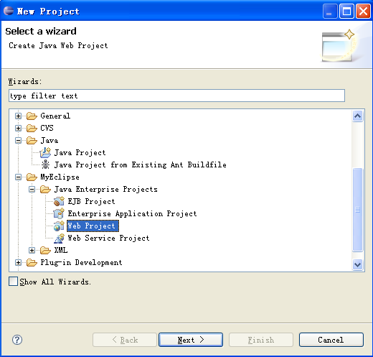Click the General folder icon

point(32,116)
